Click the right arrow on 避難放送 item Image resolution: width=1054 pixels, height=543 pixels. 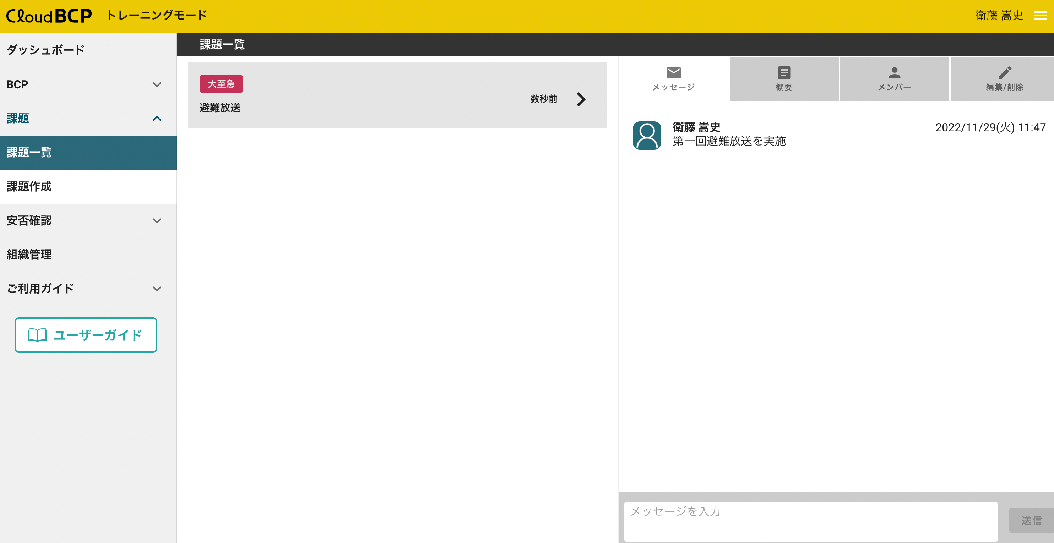tap(581, 99)
